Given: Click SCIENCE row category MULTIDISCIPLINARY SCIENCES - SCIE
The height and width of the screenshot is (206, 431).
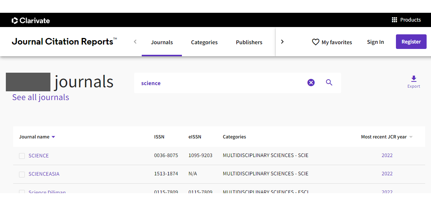Looking at the screenshot, I should click(x=266, y=155).
